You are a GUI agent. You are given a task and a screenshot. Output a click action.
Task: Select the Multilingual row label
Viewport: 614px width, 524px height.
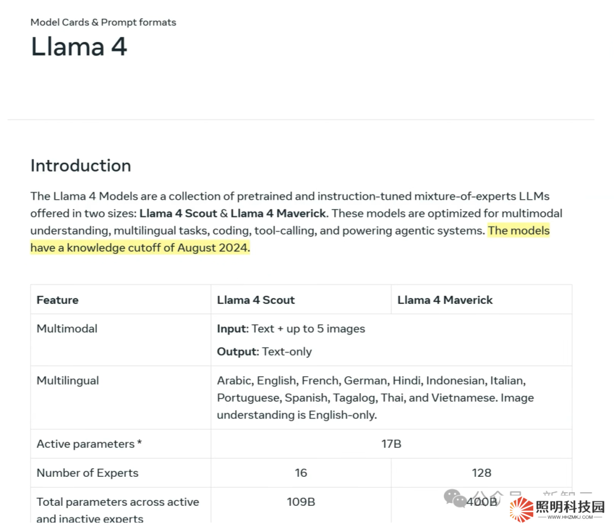coord(68,381)
